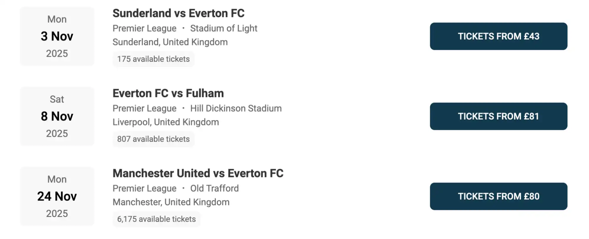The width and height of the screenshot is (589, 239).
Task: Click Manchester, United Kingdom location text
Action: (171, 202)
